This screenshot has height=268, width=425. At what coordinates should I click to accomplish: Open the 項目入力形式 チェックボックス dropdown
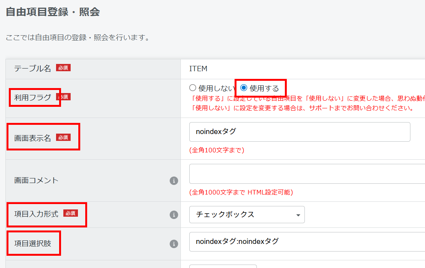click(246, 214)
